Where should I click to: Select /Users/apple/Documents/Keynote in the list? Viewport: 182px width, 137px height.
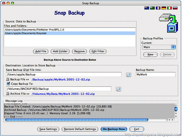[70, 33]
